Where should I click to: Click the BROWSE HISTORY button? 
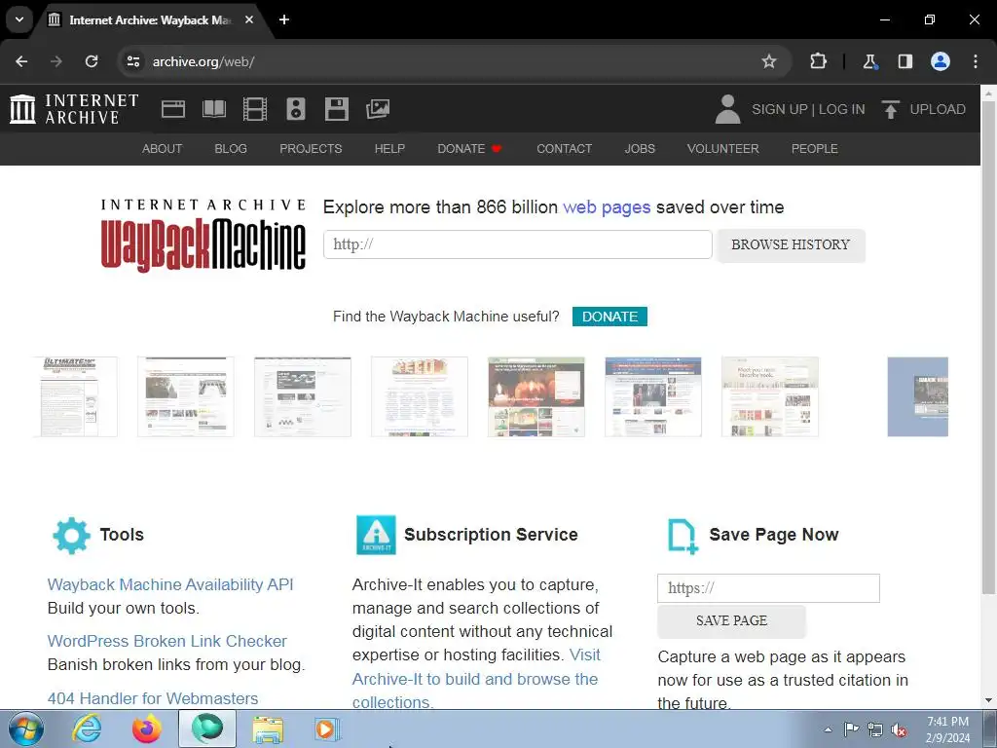click(x=791, y=244)
